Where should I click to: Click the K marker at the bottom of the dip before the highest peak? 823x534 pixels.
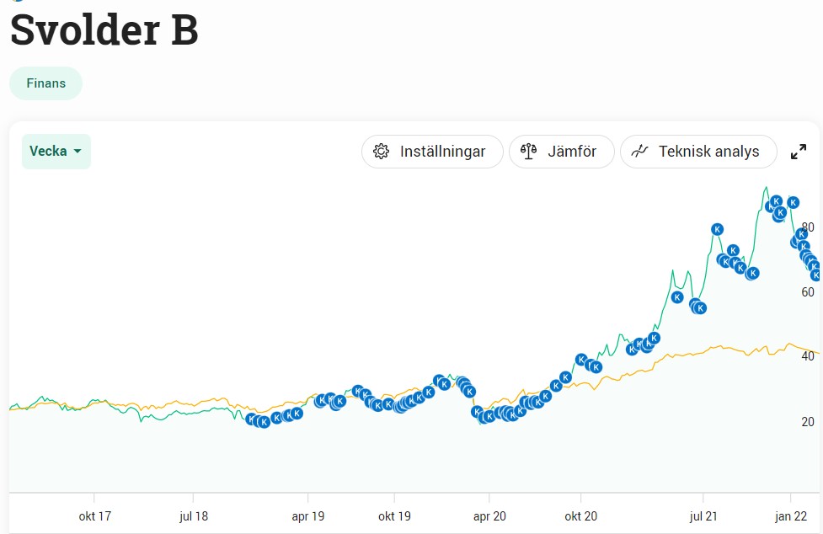(x=752, y=273)
